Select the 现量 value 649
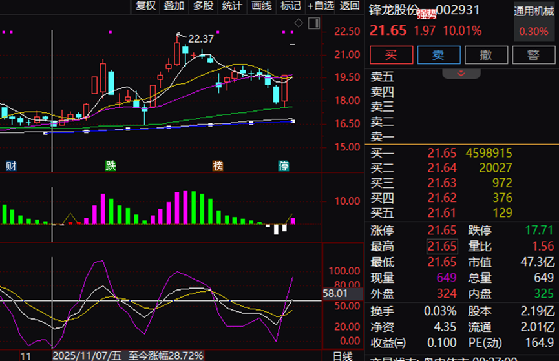Screen dimensions: 559x361 point(447,278)
